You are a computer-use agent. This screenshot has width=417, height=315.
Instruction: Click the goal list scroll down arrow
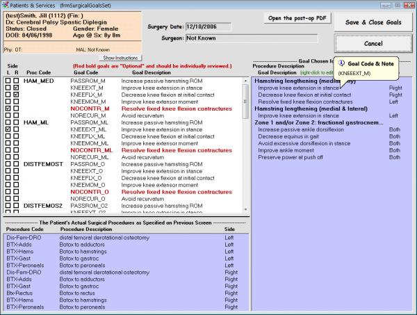pyautogui.click(x=245, y=209)
